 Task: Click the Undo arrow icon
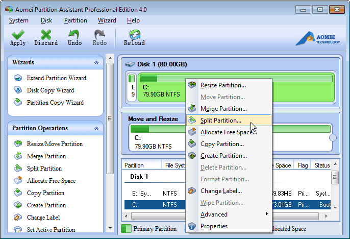74,35
